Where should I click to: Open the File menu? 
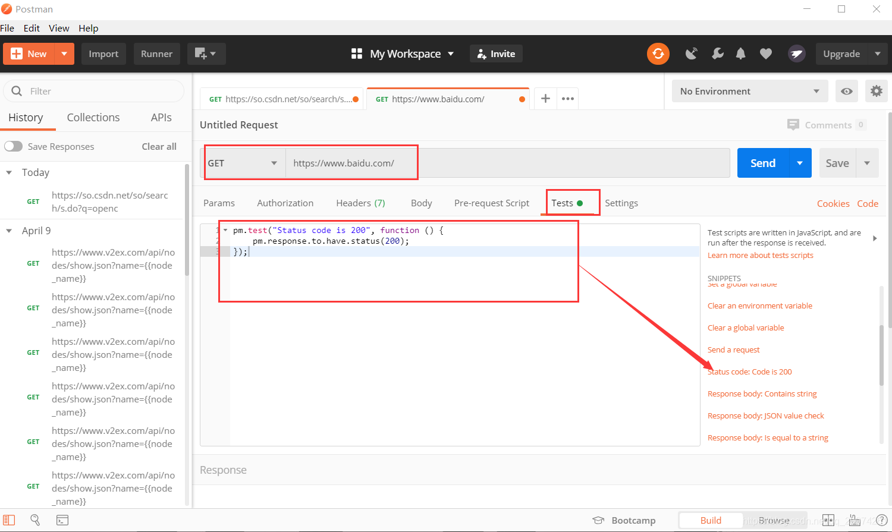point(7,28)
